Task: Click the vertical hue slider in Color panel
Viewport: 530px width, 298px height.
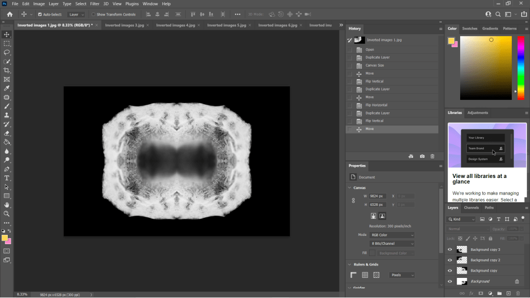Action: (x=521, y=67)
